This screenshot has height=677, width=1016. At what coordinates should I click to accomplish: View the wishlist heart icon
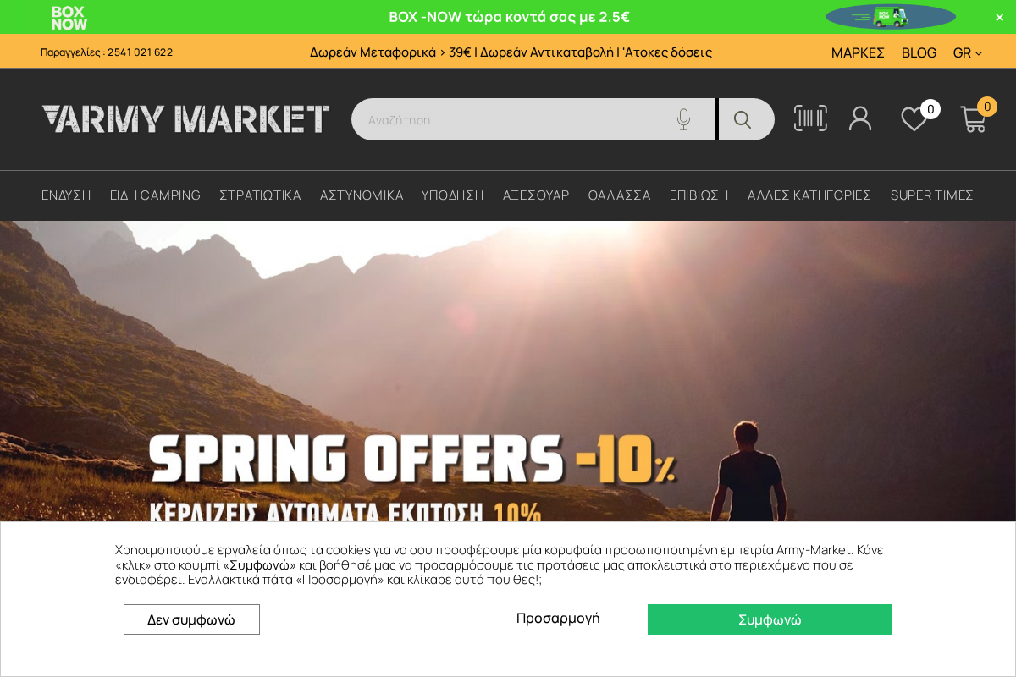(914, 119)
